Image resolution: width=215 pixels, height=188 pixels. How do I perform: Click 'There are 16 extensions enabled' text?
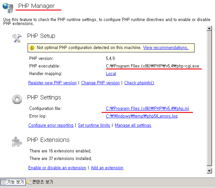point(60,151)
